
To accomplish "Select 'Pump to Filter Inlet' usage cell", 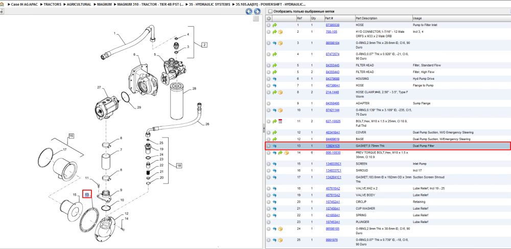I will (425, 25).
